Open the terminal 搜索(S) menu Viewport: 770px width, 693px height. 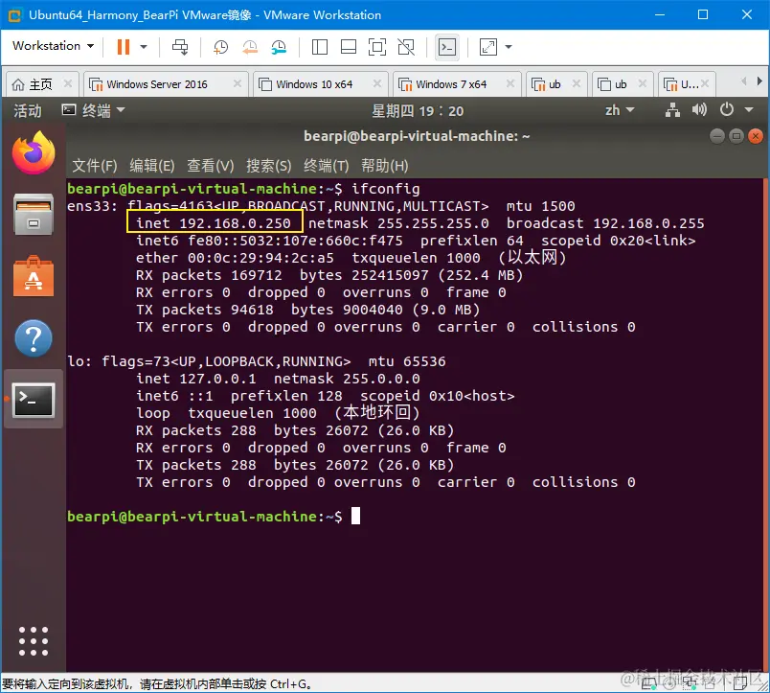268,166
